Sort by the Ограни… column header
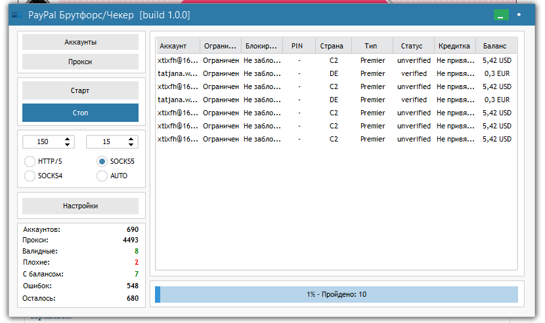Viewport: 545px width, 323px height. 221,46
